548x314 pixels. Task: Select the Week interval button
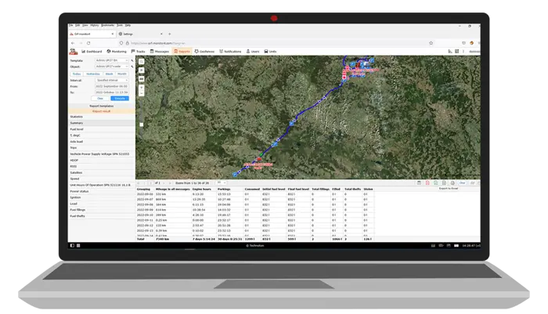pos(109,74)
